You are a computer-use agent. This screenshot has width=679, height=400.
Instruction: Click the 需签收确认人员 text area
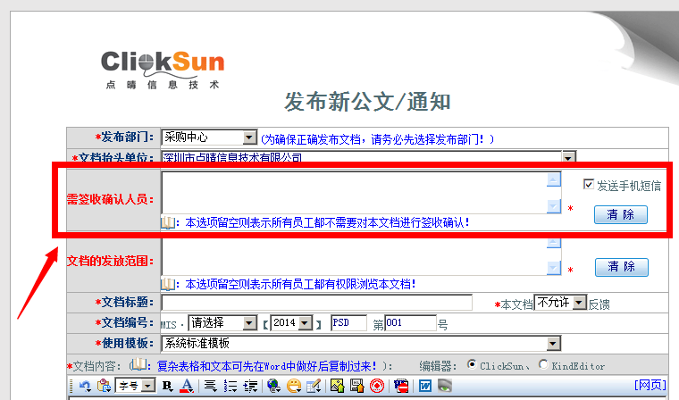pos(354,193)
